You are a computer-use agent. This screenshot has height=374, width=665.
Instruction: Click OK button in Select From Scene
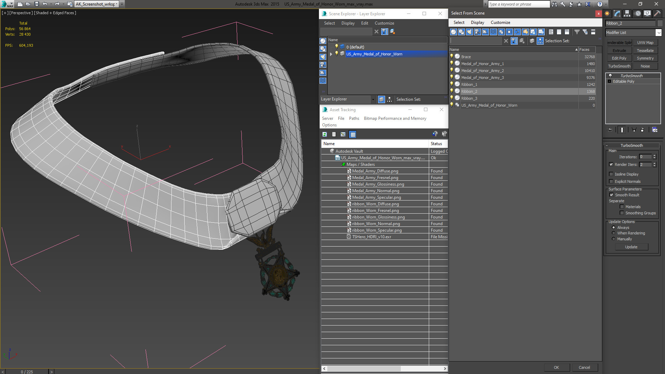point(556,367)
